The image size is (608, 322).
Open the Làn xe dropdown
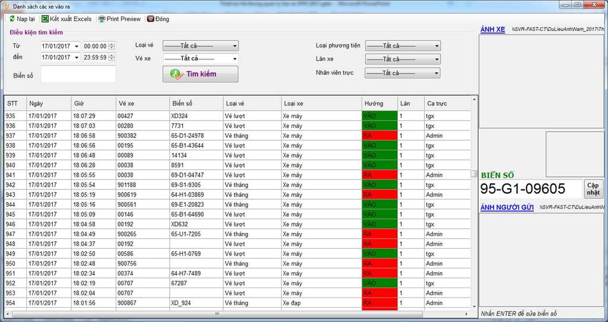437,59
